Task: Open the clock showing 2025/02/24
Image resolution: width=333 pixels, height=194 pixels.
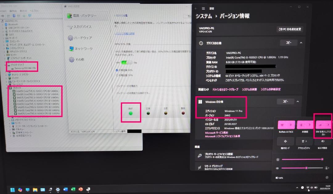Action: tap(325, 187)
